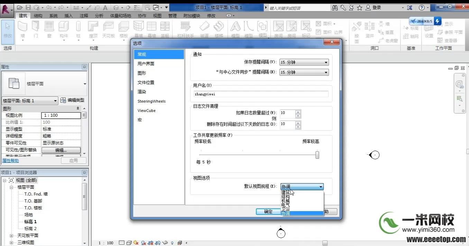Click the reveal hidden elements lightbulb icon
The height and width of the screenshot is (246, 469).
pos(172,243)
